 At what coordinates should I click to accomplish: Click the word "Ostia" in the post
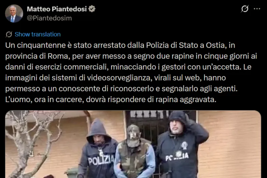pyautogui.click(x=215, y=45)
